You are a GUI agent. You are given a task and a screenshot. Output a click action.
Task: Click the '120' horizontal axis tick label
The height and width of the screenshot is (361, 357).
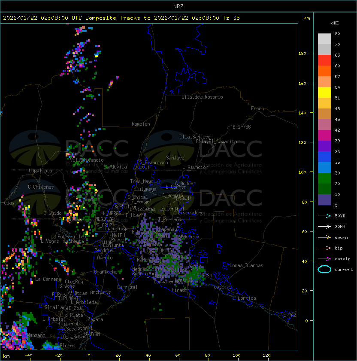(266, 355)
